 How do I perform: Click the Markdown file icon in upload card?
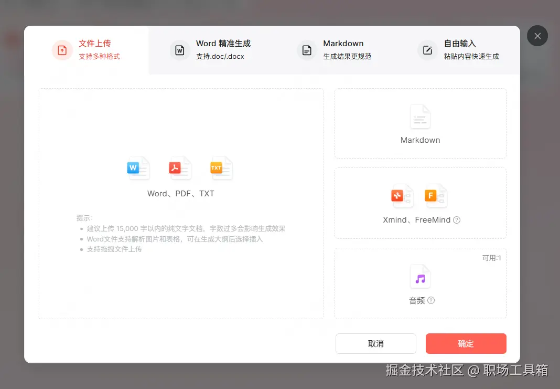pos(421,117)
